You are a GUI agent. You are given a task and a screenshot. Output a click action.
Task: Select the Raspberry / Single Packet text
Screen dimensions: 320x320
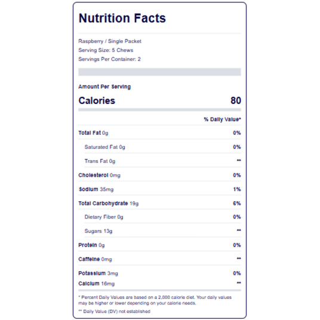pos(110,41)
